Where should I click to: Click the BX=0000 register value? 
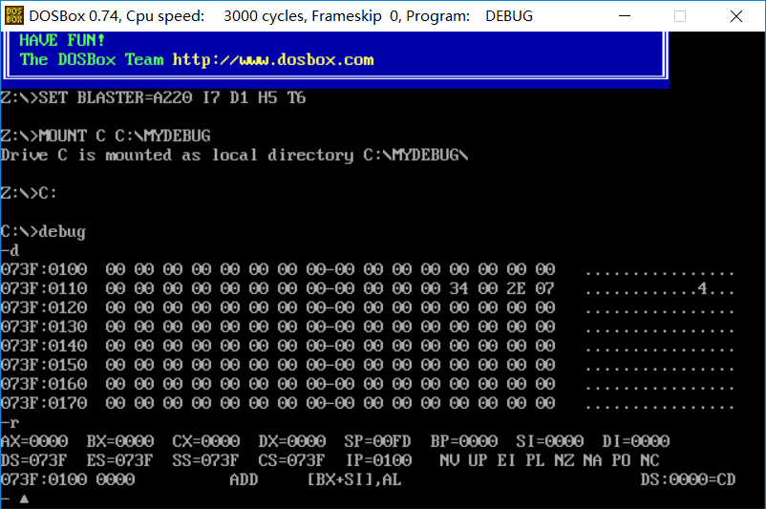[120, 441]
